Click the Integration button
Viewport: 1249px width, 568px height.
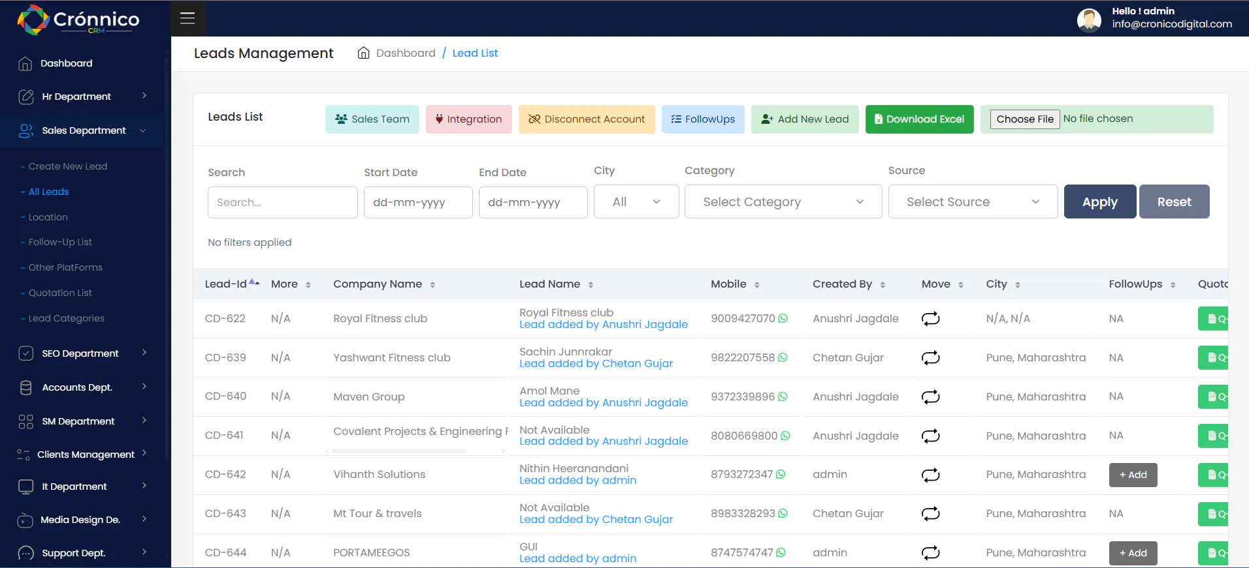pos(469,119)
